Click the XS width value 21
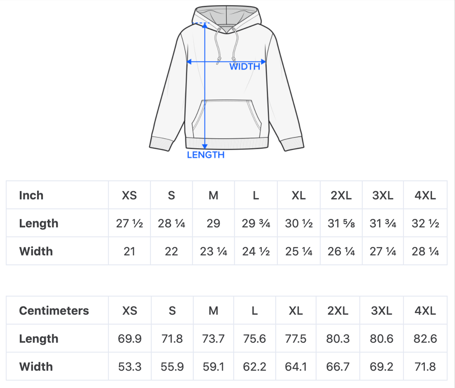This screenshot has height=388, width=455. [x=130, y=251]
